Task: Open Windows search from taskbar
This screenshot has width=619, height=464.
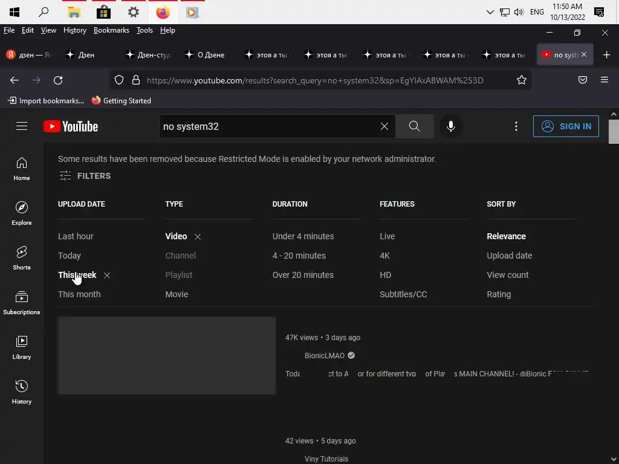Action: coord(44,12)
